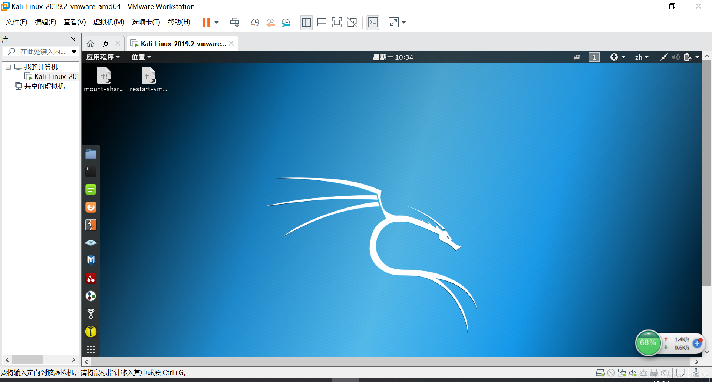The image size is (712, 382).
Task: Open the zh input language dropdown
Action: click(642, 57)
